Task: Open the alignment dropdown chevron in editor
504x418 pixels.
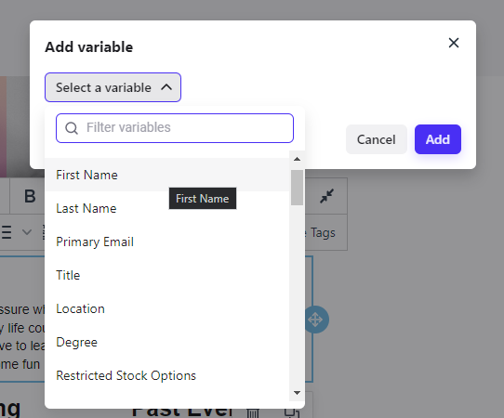Action: 27,232
